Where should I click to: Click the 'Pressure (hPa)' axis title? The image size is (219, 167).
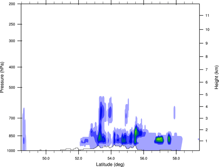2,77
